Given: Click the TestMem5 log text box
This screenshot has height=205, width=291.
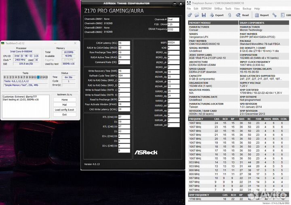Looking at the screenshot, I should tap(26, 106).
